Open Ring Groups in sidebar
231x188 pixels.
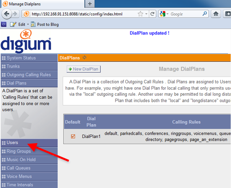29,151
